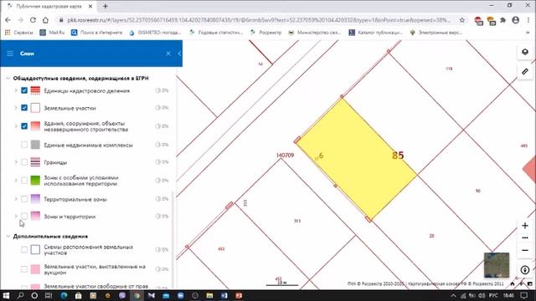Expand Зоны и территории sublayers
The width and height of the screenshot is (536, 301).
[16, 216]
